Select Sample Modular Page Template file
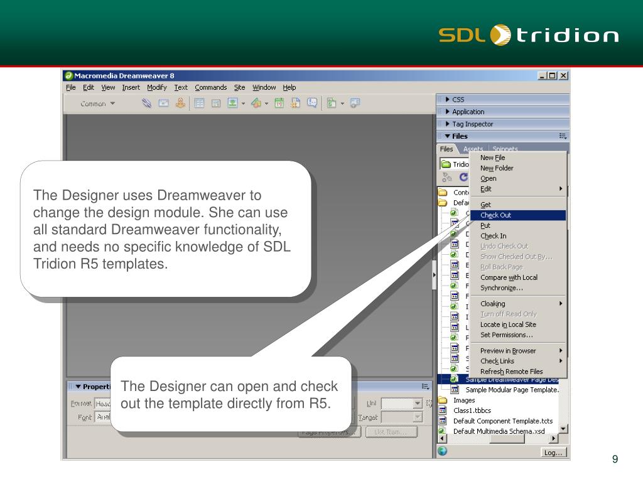The width and height of the screenshot is (643, 482). click(x=512, y=390)
